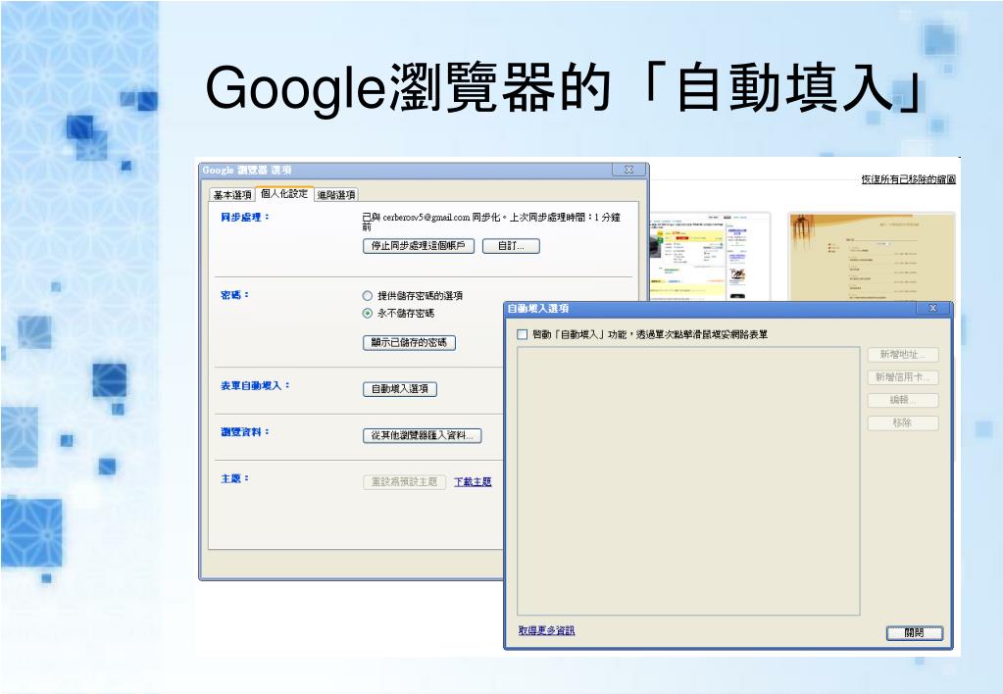Click the 密碼： label

tap(234, 295)
